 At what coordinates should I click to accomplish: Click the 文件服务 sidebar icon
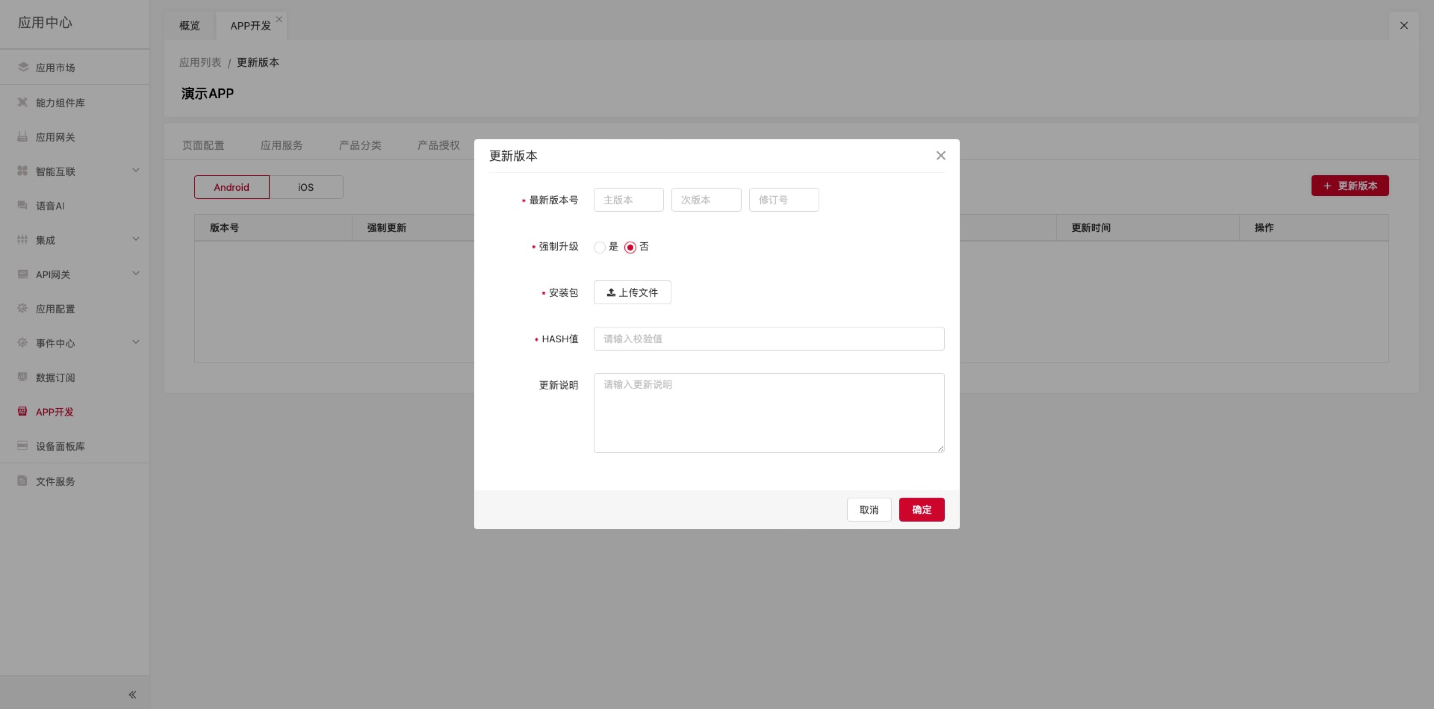point(22,481)
